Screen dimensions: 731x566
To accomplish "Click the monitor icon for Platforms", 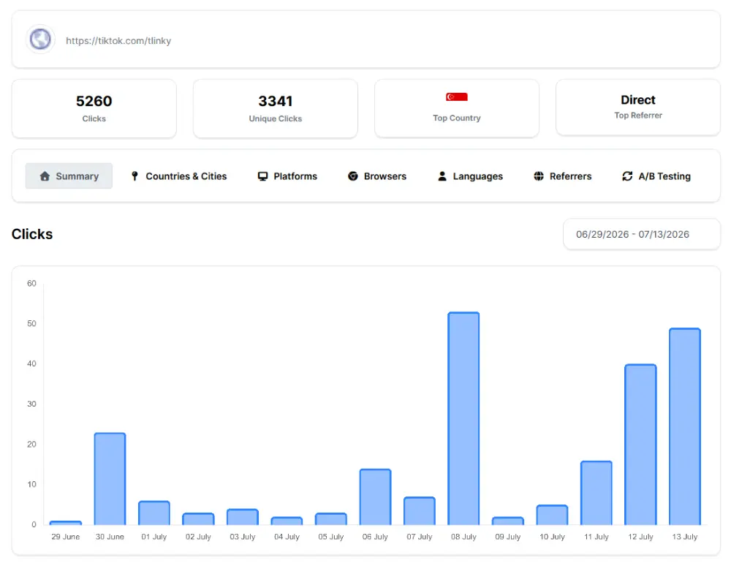I will 263,176.
